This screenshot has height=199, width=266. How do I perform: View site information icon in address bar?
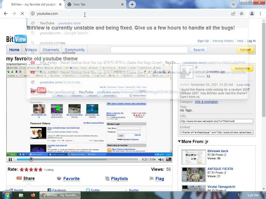point(33,13)
